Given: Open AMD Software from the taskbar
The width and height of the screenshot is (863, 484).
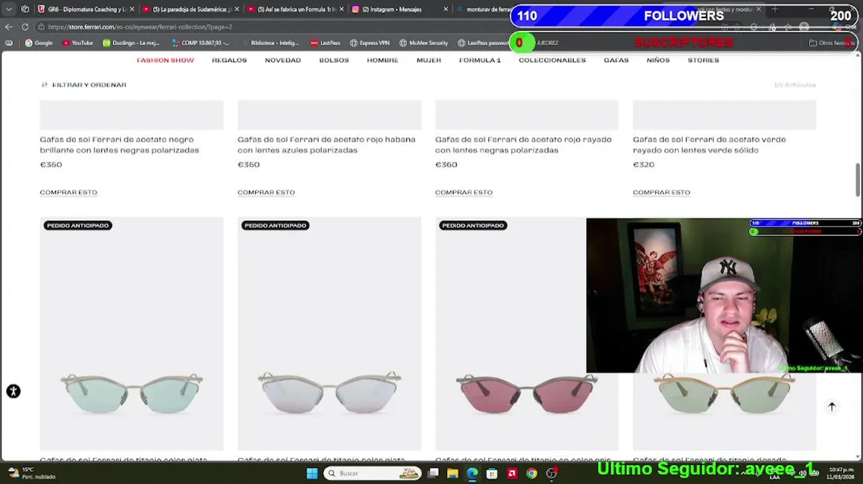Looking at the screenshot, I should coord(511,473).
